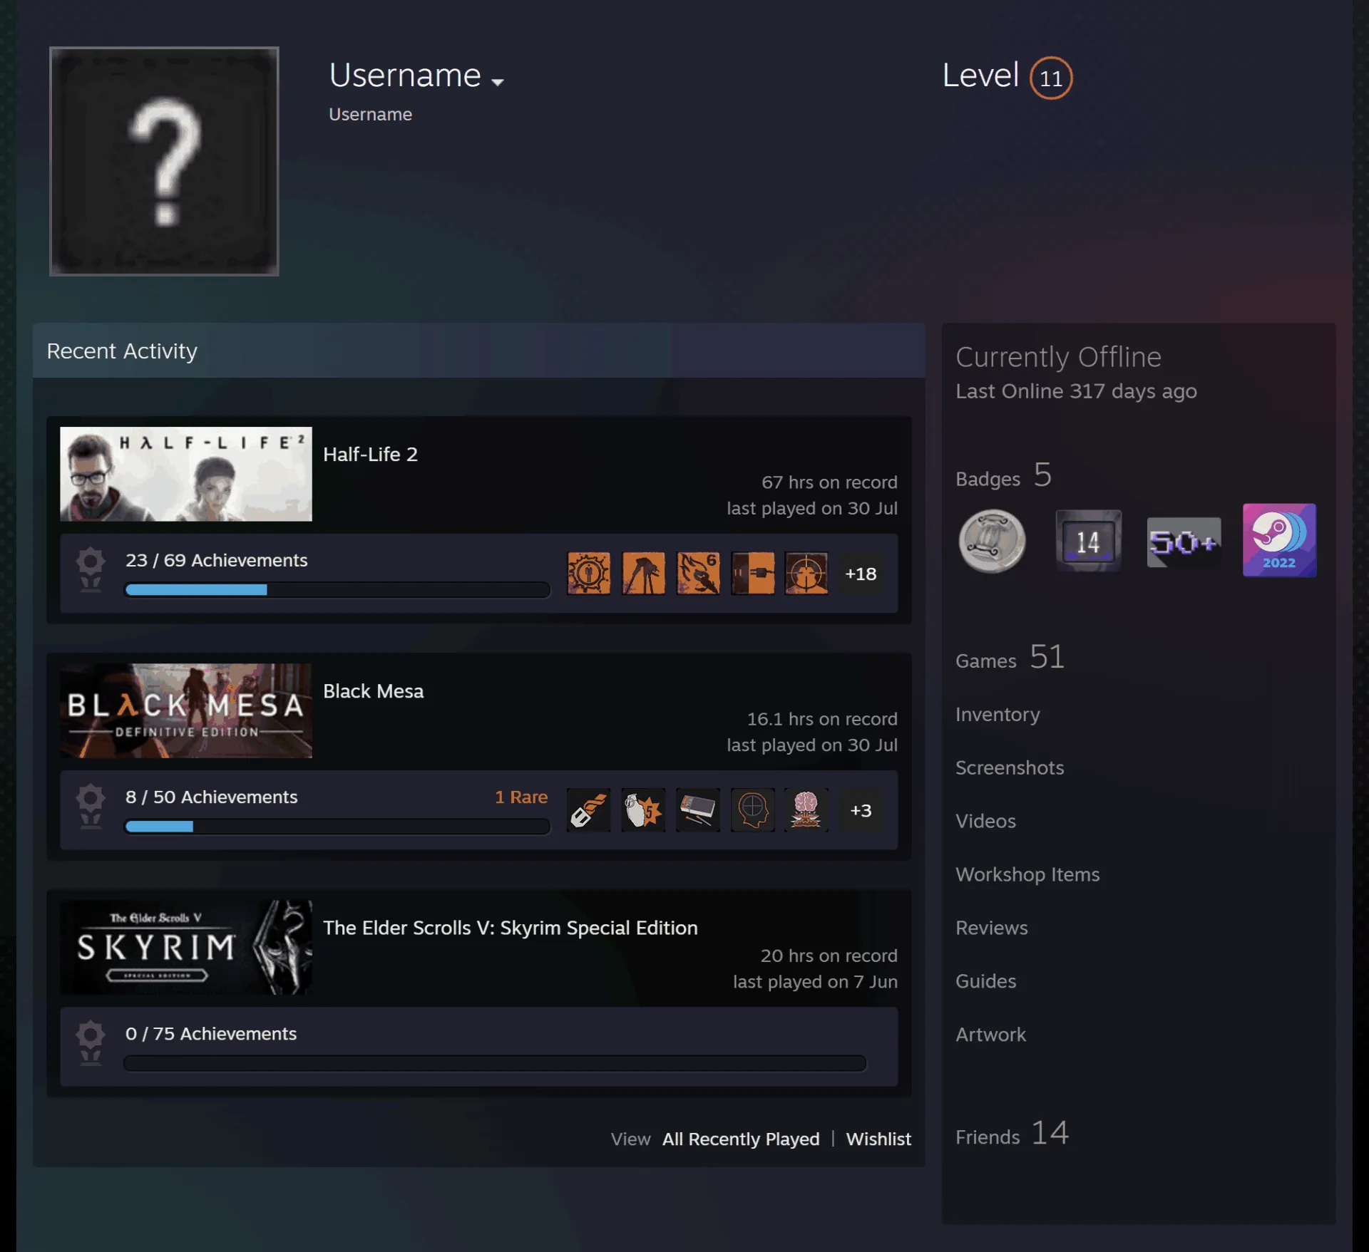The height and width of the screenshot is (1252, 1369).
Task: Click the Half-Life 2 achievements progress bar
Action: point(337,590)
